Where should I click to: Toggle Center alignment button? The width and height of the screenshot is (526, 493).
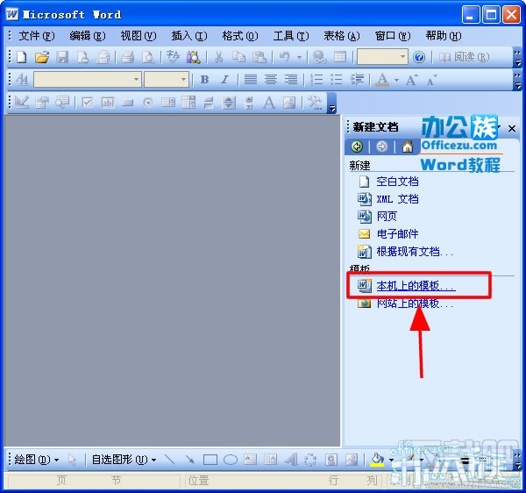click(x=270, y=80)
